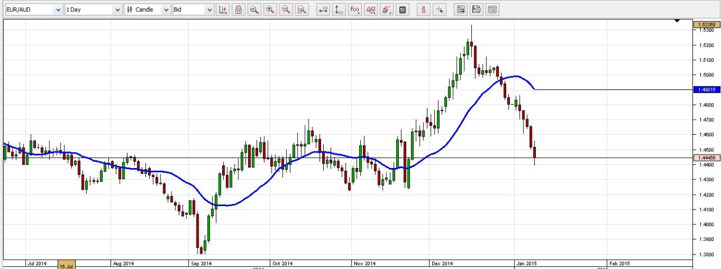Click the auto-fit zoom magnifier with chart line
The width and height of the screenshot is (721, 269).
pos(254,9)
